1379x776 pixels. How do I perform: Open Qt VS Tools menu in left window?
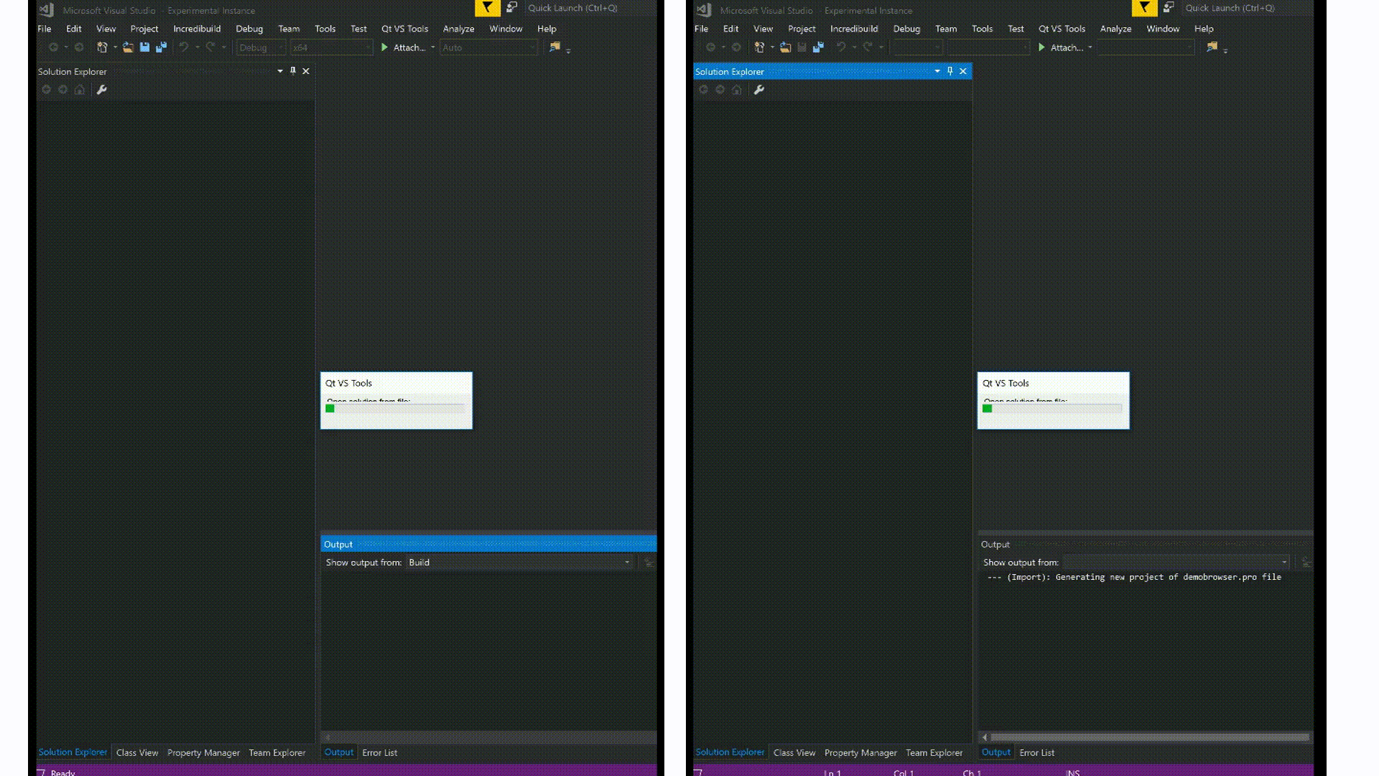[x=404, y=29]
